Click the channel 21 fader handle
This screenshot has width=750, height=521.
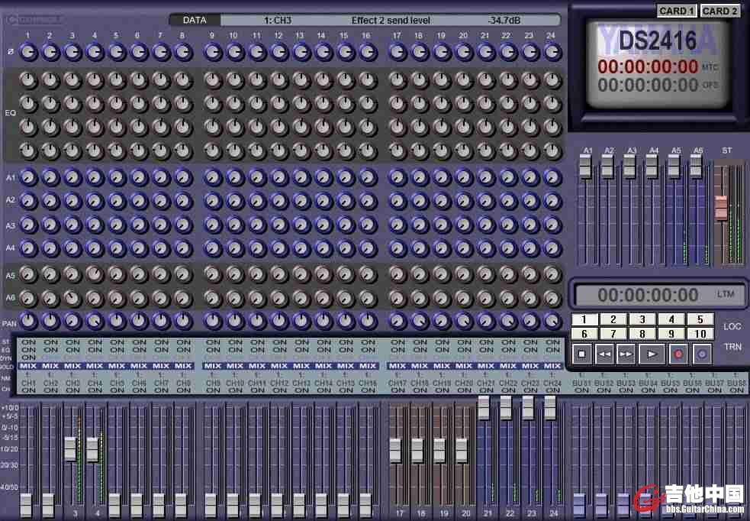coord(484,409)
